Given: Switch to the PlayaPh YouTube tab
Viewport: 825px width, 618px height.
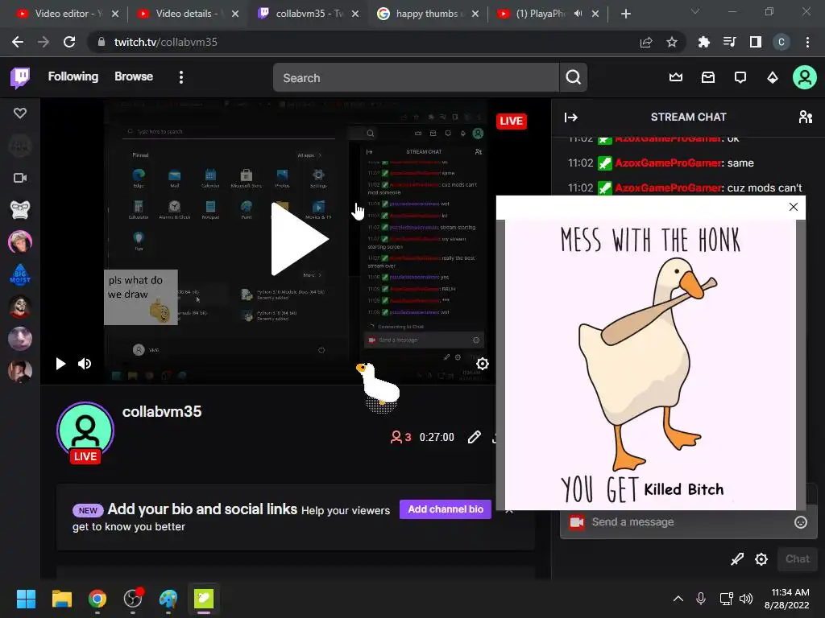Looking at the screenshot, I should pos(539,14).
